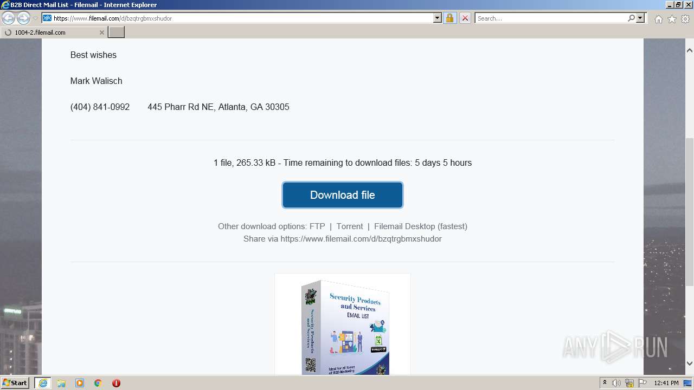Click the Internet Explorer title bar icon
694x390 pixels.
point(5,5)
